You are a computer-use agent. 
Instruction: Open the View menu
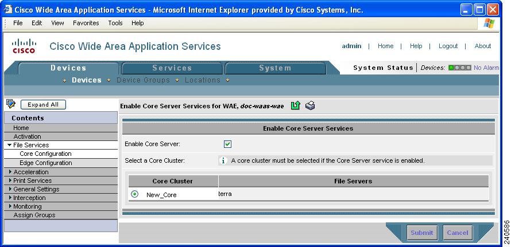[x=57, y=23]
